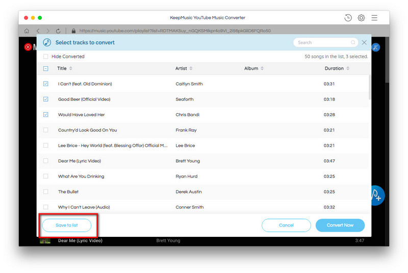Screen dimensions: 408x273
Task: Open the hamburger menu icon
Action: (x=374, y=18)
